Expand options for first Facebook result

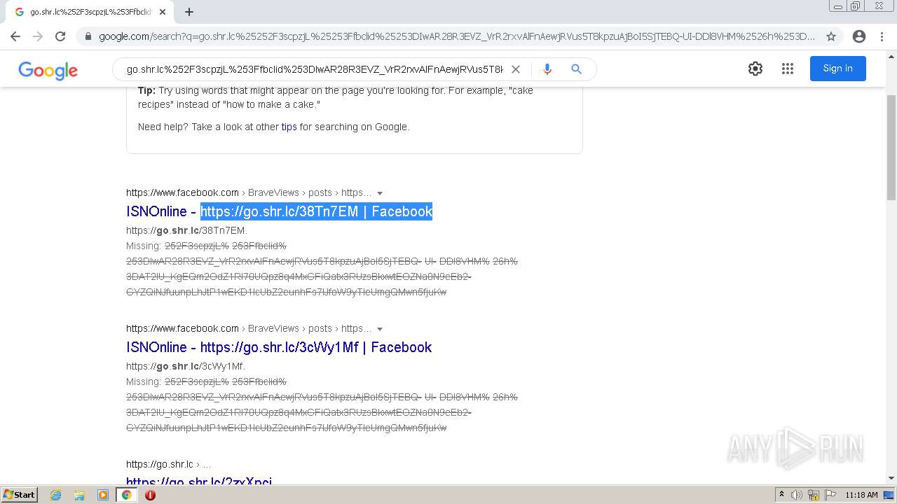[380, 193]
